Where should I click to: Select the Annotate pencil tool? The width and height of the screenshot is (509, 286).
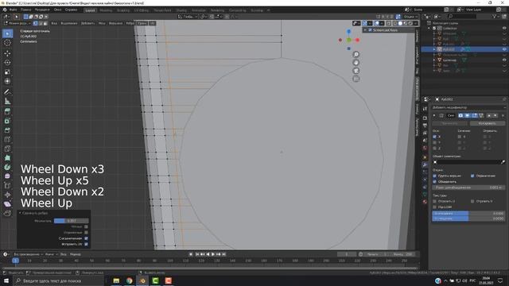pyautogui.click(x=7, y=92)
